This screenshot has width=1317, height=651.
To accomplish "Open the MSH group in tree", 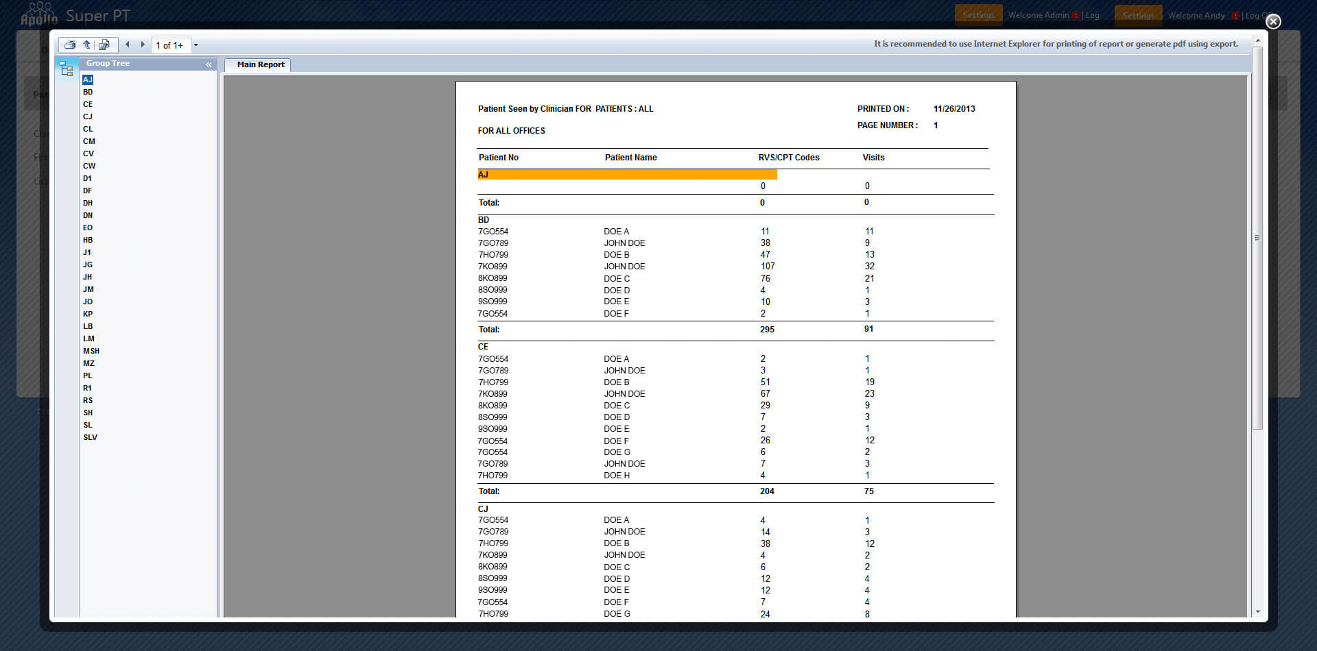I will point(91,351).
